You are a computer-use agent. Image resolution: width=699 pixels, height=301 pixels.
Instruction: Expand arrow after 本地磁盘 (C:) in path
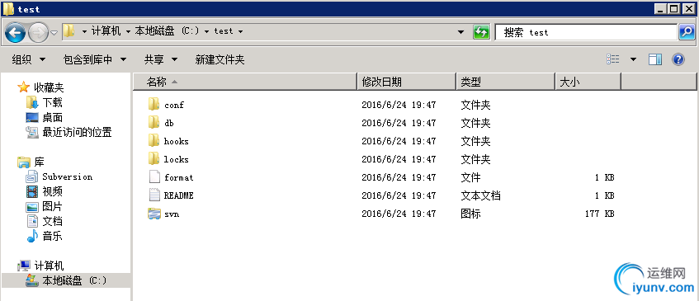point(207,31)
